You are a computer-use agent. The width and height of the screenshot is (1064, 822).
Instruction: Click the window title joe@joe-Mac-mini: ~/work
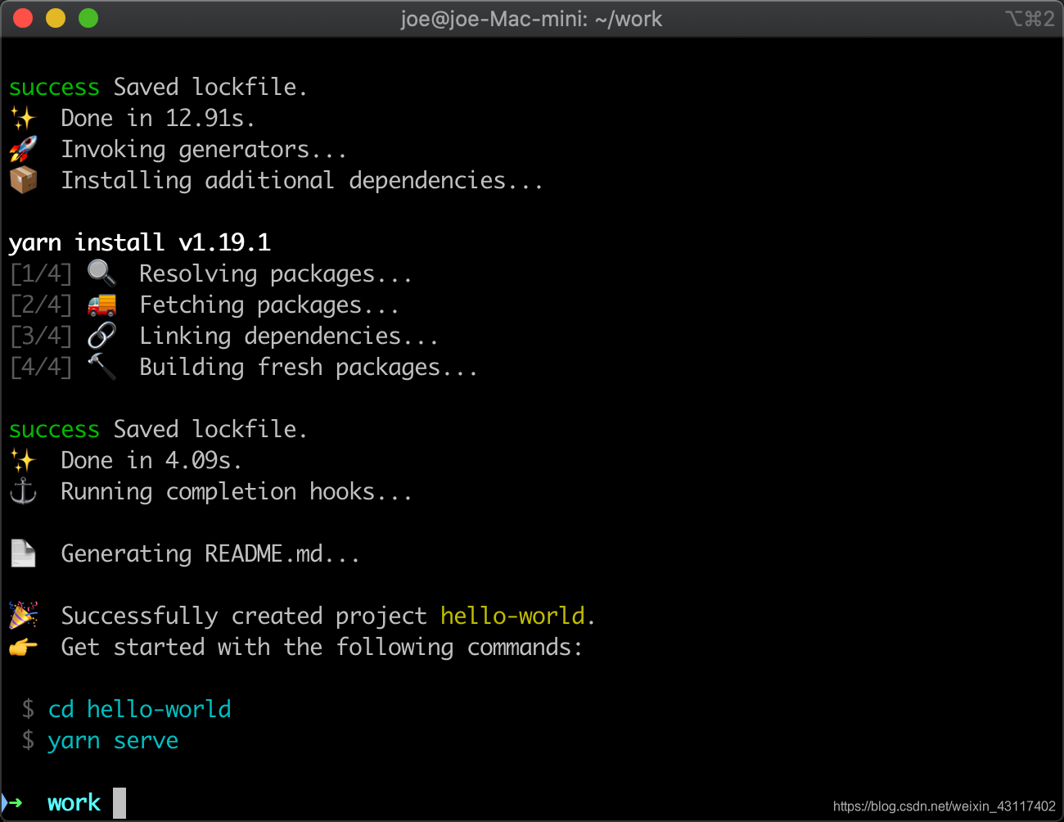531,19
